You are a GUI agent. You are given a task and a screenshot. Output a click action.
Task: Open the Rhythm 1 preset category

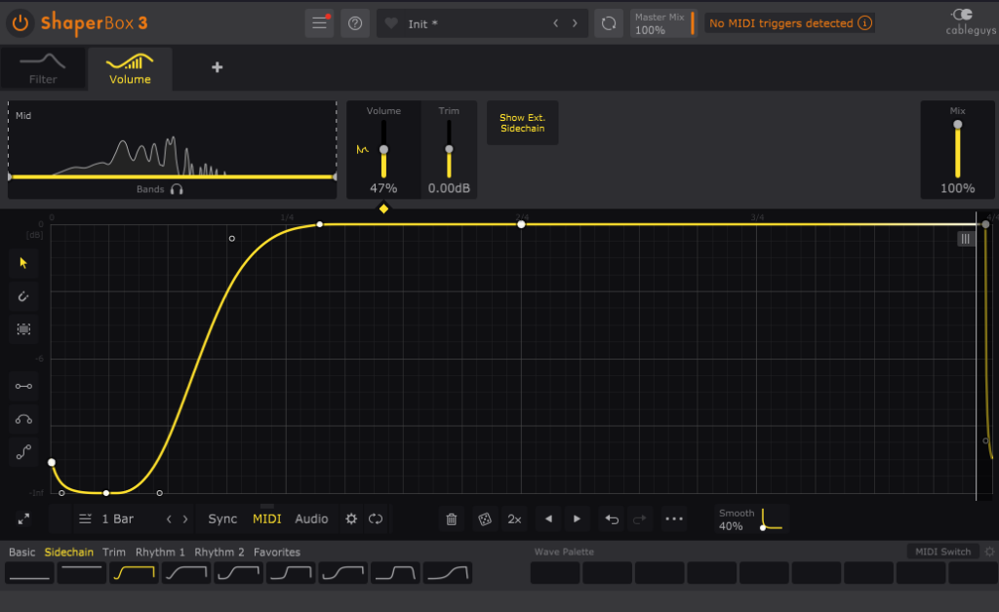click(x=160, y=553)
